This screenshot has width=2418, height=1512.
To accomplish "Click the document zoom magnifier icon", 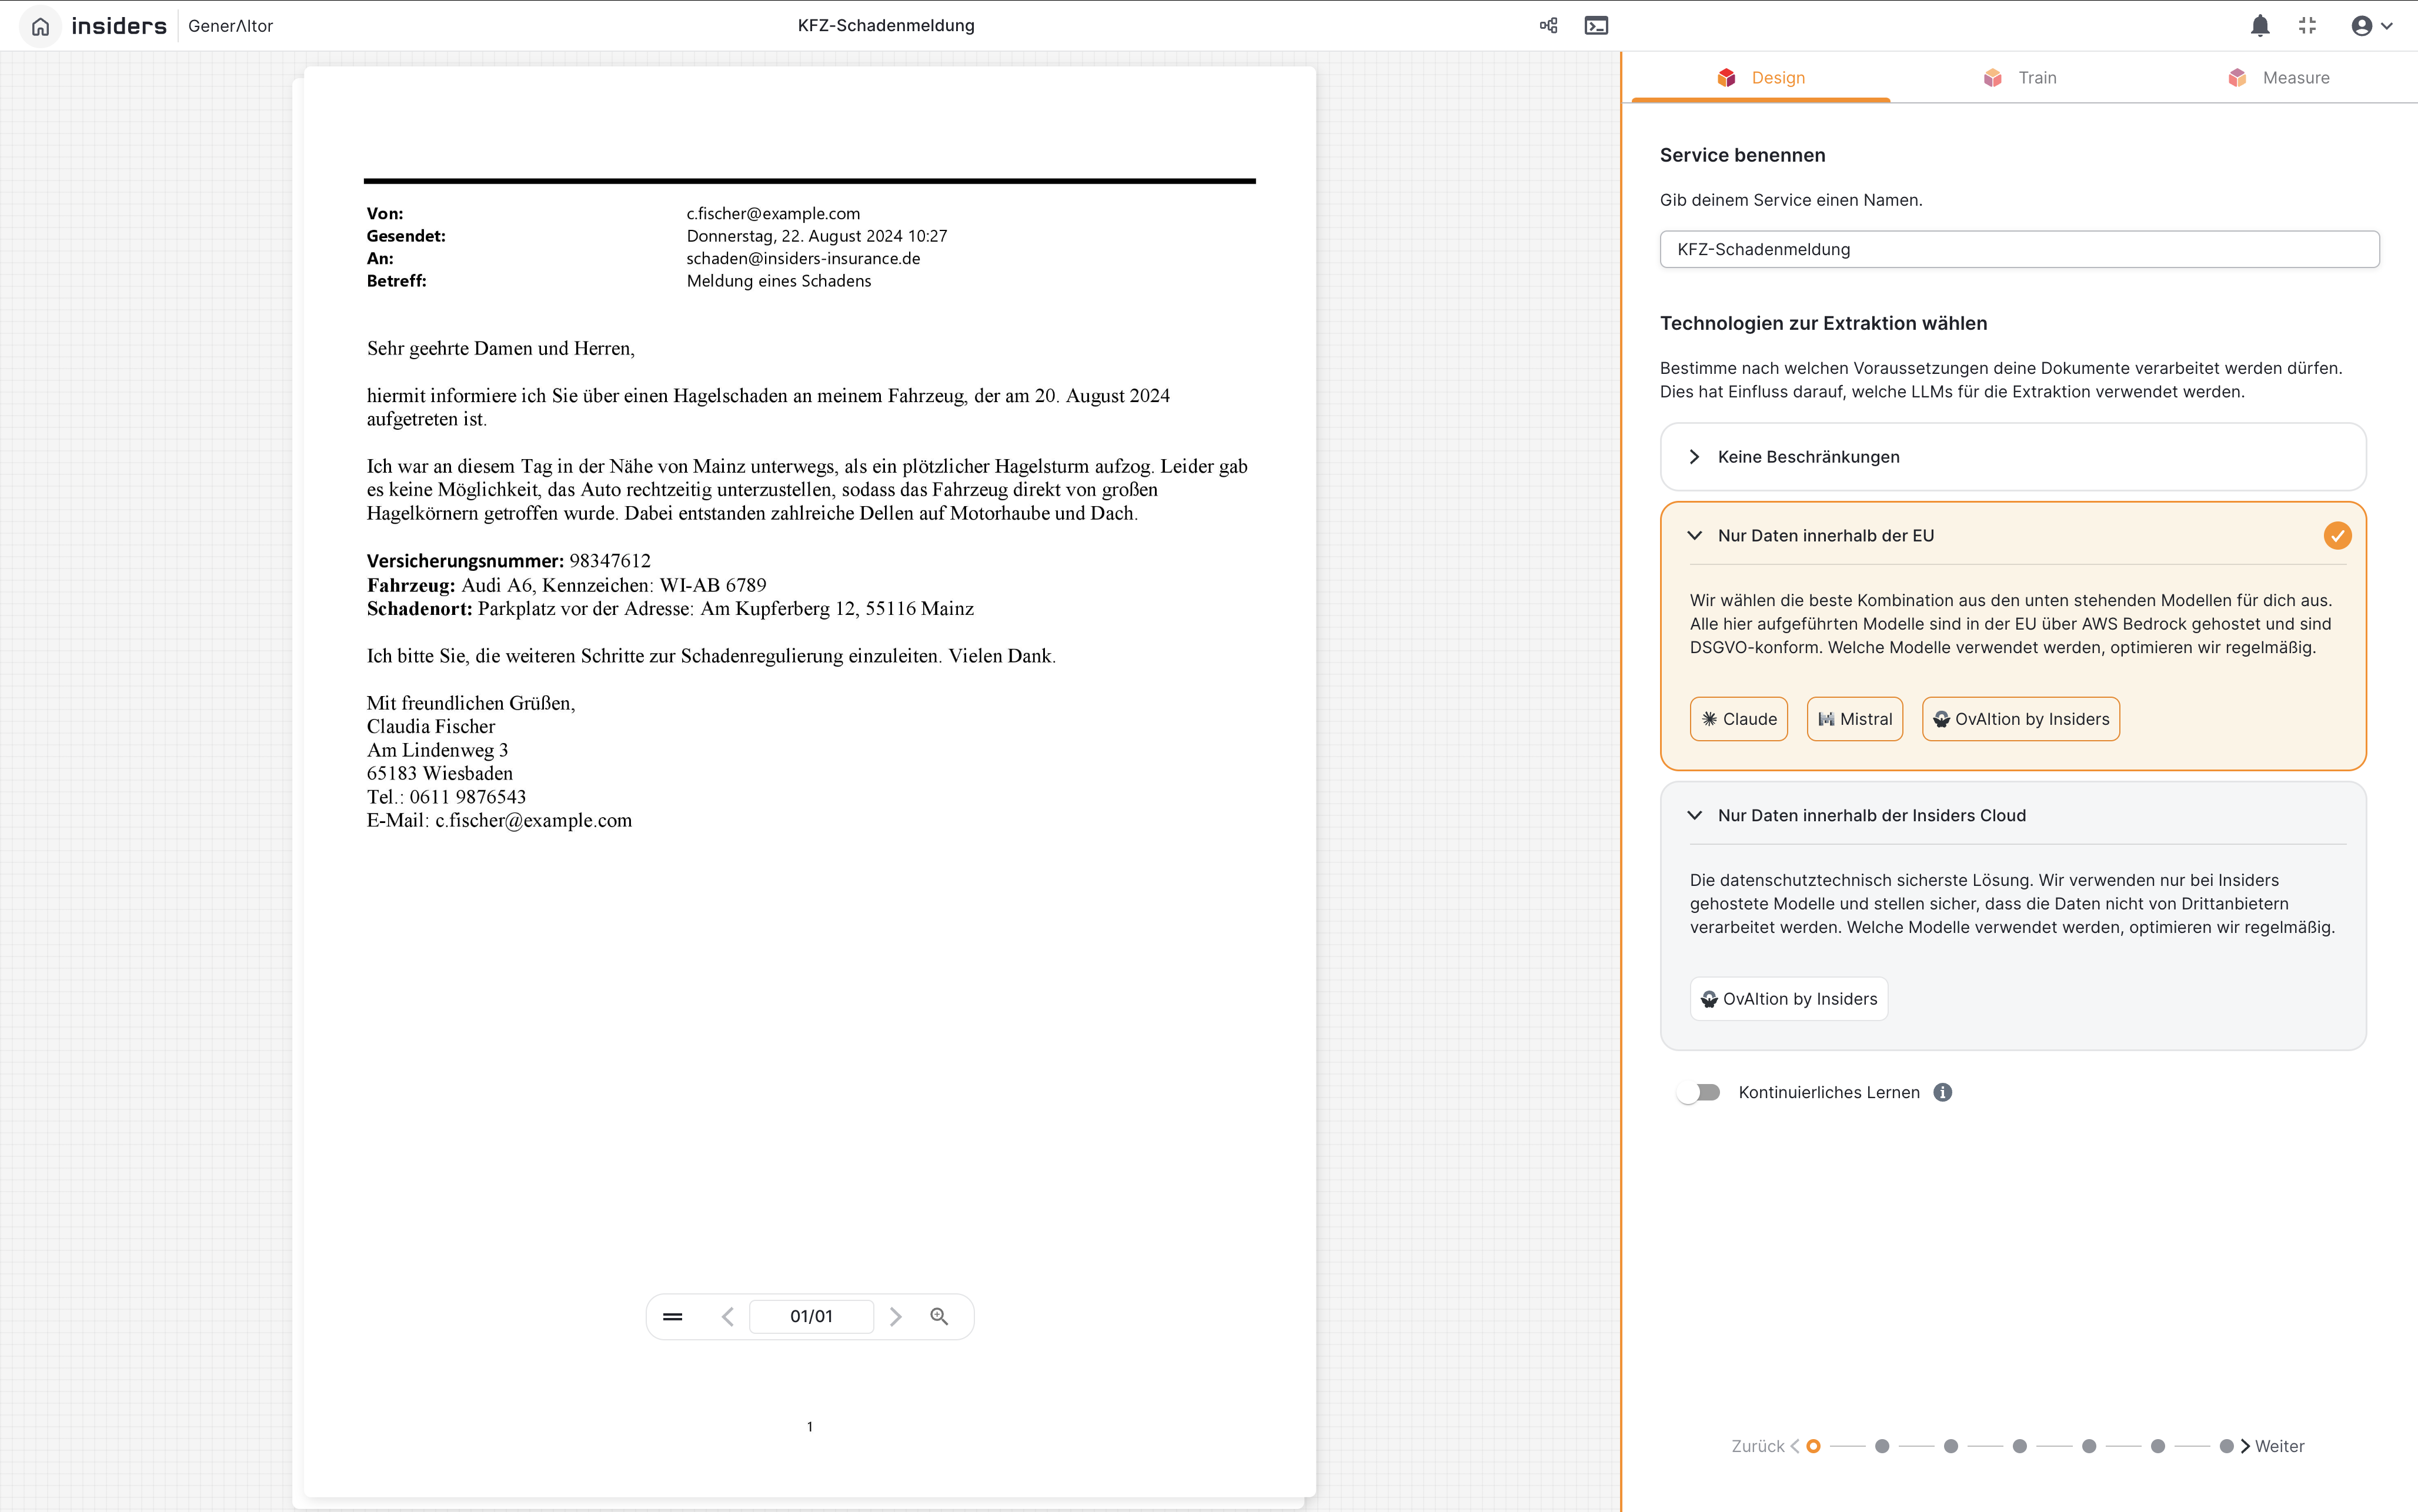I will tap(938, 1316).
